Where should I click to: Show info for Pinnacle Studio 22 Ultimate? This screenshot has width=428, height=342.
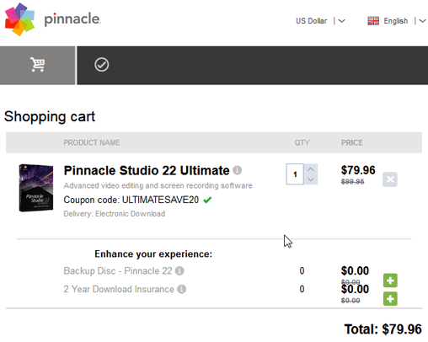238,170
